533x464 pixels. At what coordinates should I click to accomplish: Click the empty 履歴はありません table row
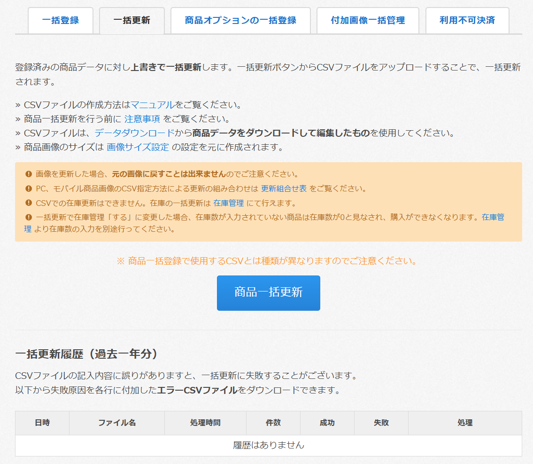tap(269, 445)
